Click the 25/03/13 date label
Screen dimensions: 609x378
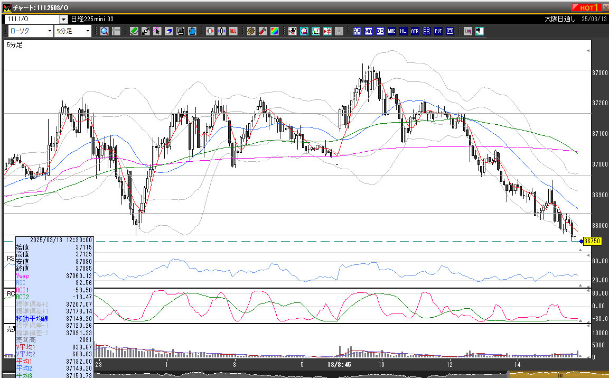594,19
